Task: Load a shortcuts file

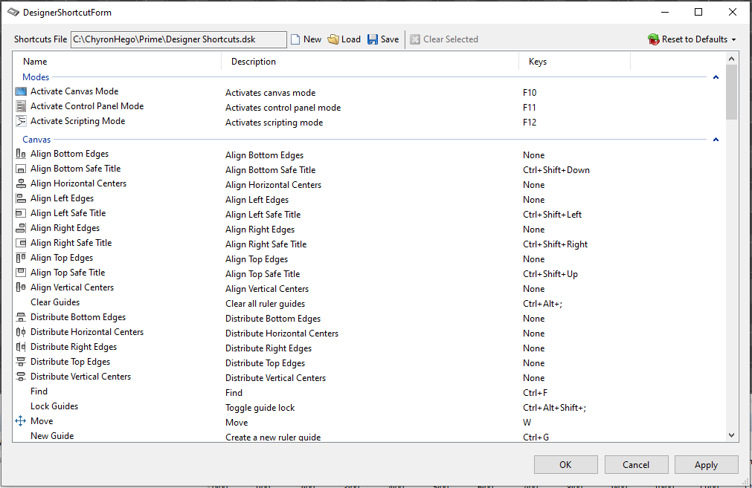Action: pos(344,39)
